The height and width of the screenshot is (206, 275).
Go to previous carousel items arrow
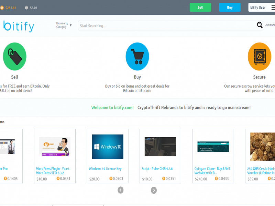click(x=120, y=190)
